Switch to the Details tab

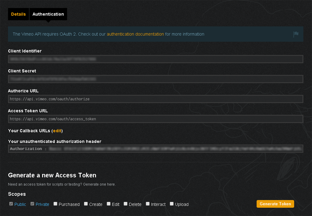[18, 14]
